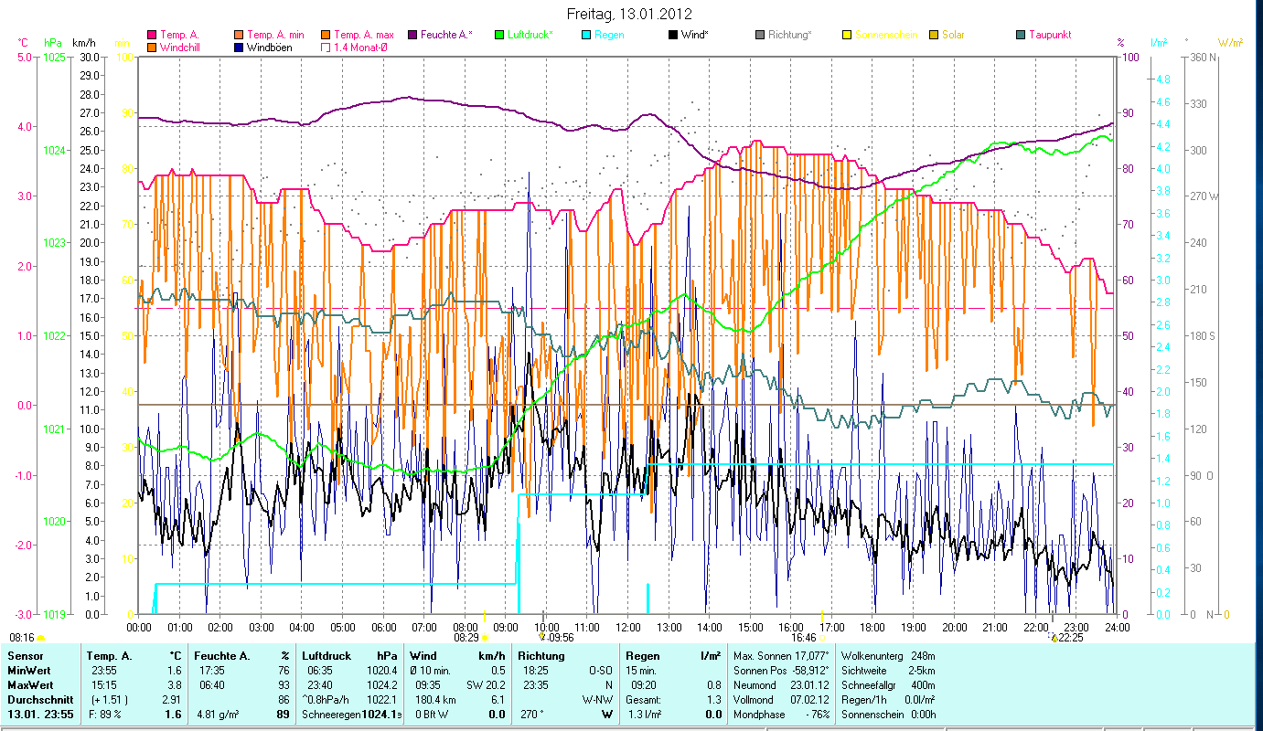
Task: Click the 18:00 label on the time axis
Action: click(872, 627)
